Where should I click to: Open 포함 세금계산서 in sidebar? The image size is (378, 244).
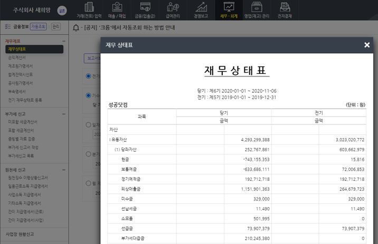[21, 130]
